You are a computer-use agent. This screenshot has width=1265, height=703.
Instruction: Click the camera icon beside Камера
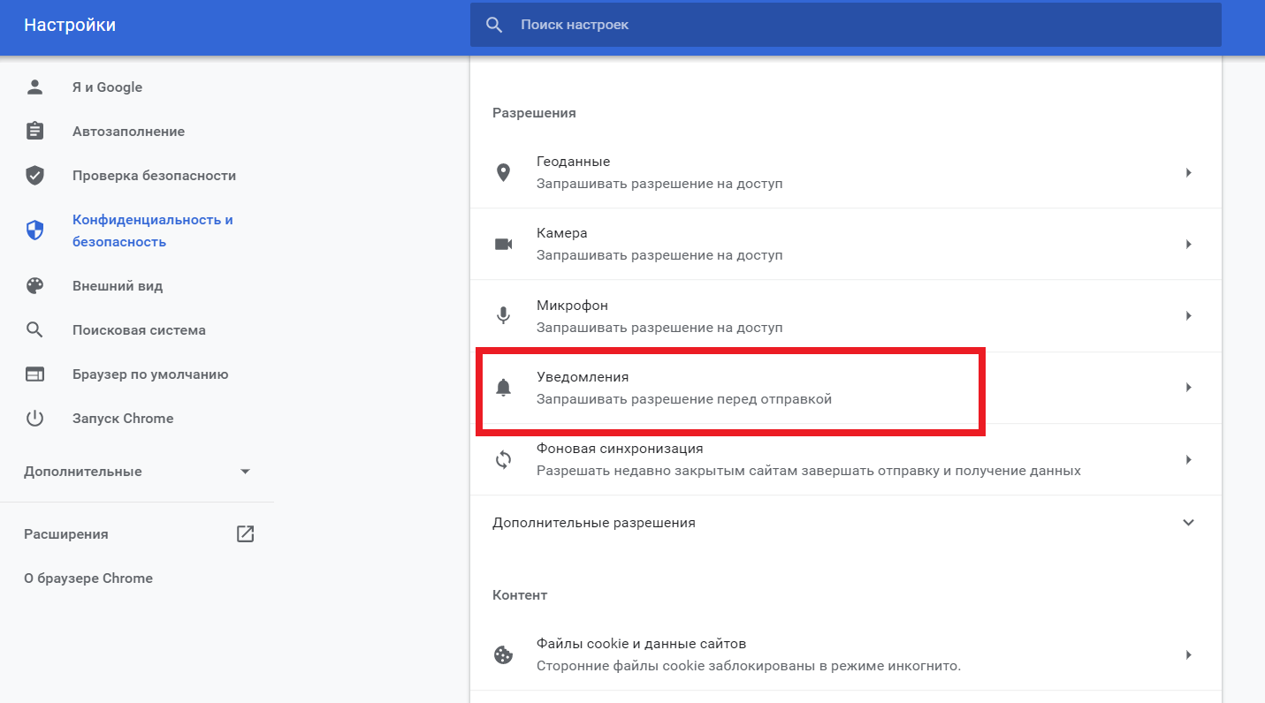point(503,244)
